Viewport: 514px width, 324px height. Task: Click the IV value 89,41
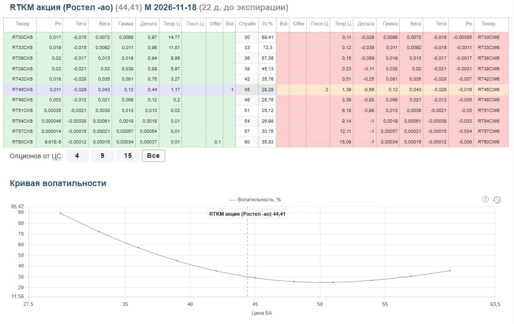pyautogui.click(x=268, y=37)
